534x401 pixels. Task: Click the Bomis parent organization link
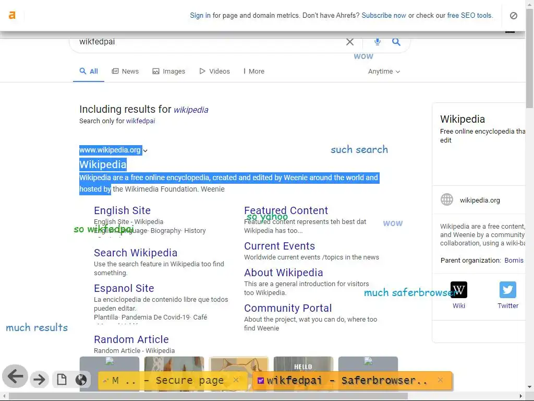[514, 260]
